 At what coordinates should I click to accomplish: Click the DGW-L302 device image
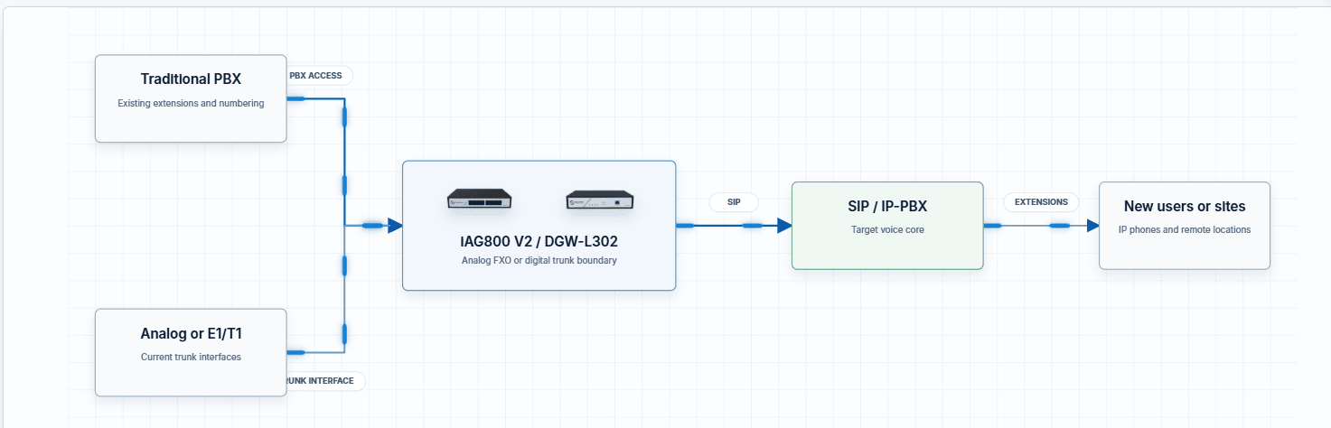coord(600,200)
